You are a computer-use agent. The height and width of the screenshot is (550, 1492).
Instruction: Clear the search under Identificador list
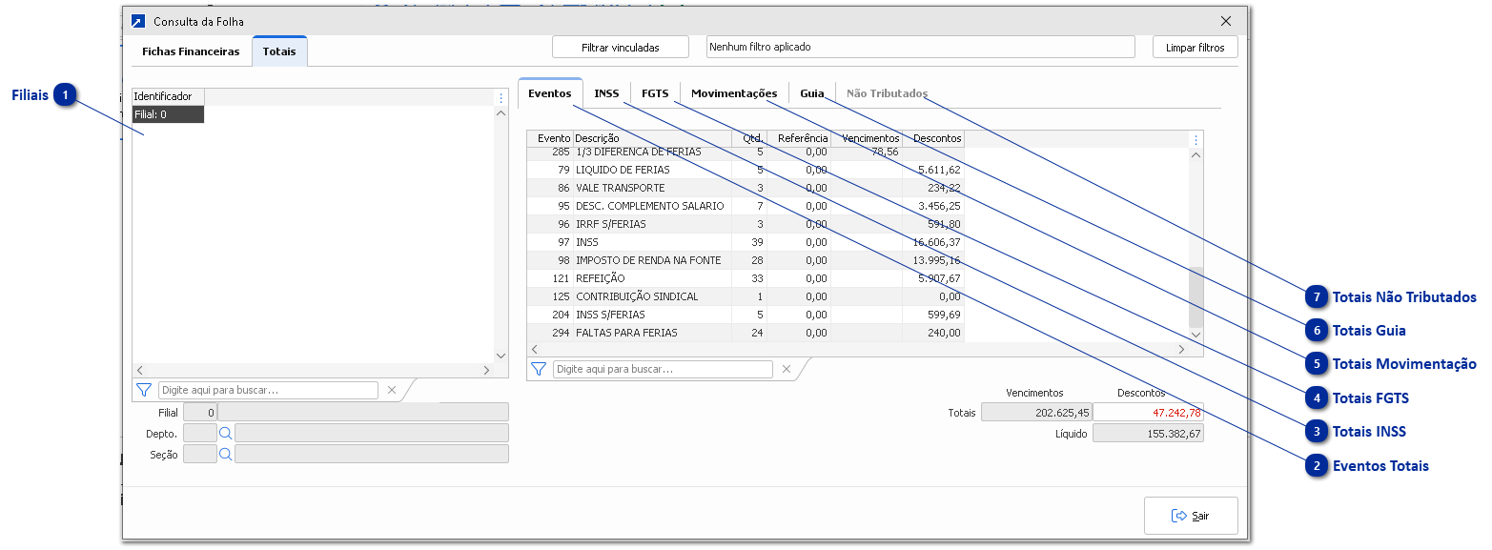[x=392, y=390]
